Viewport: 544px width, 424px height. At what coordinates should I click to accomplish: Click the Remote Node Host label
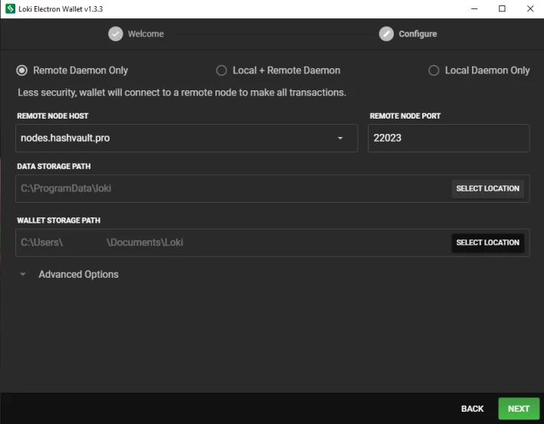[x=53, y=116]
